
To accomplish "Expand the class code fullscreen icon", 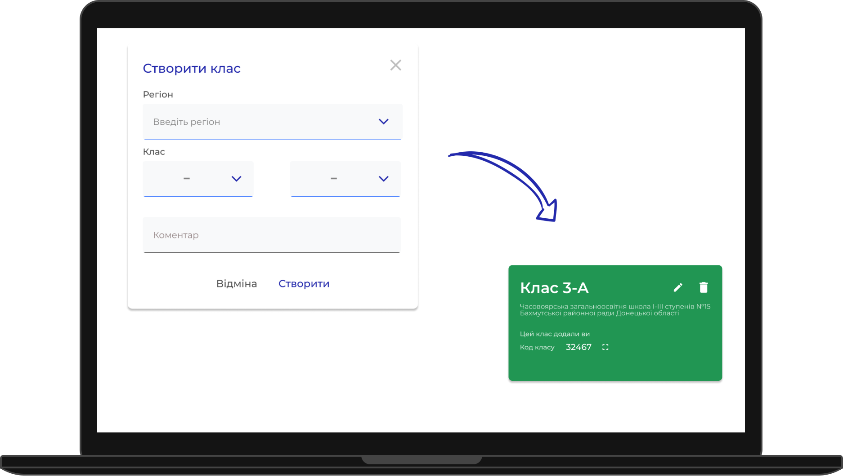I will click(605, 347).
